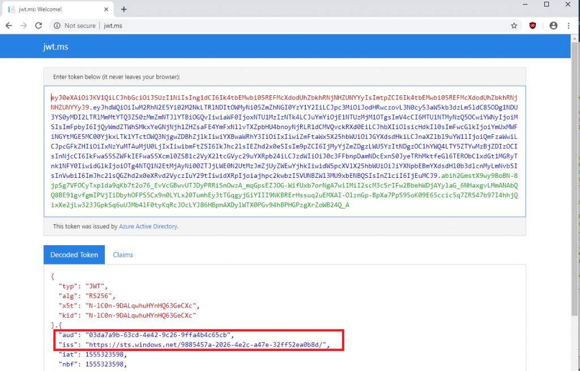Switch to the Claims tab

(123, 255)
